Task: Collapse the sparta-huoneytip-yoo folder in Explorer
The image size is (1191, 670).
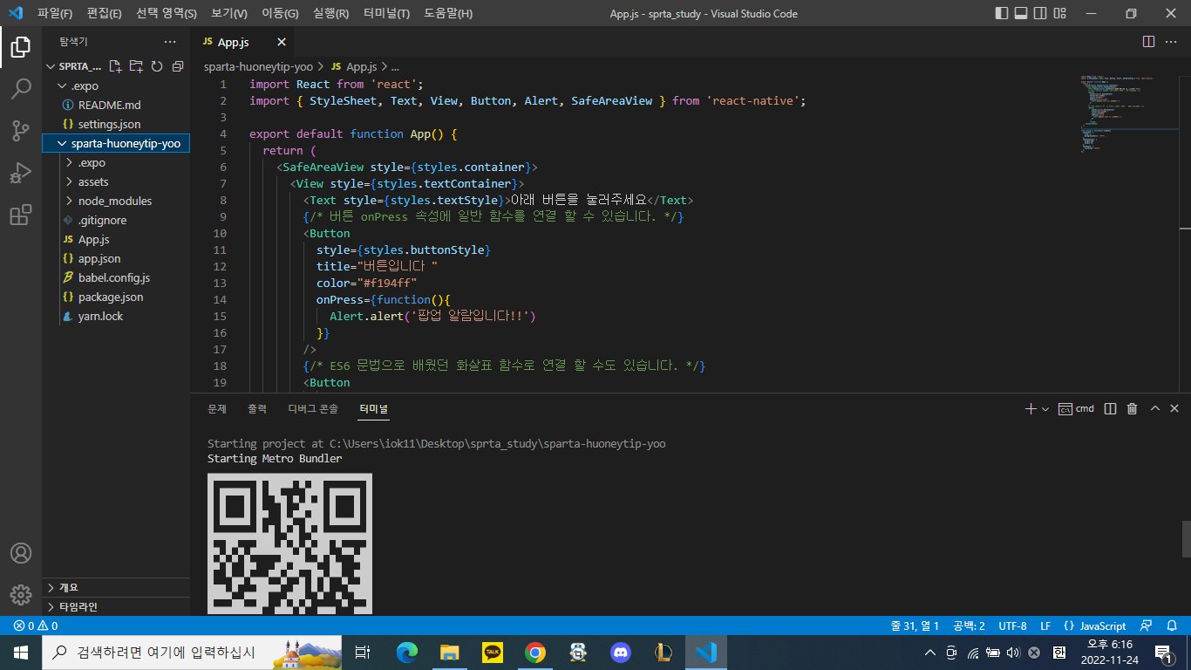Action: 61,143
